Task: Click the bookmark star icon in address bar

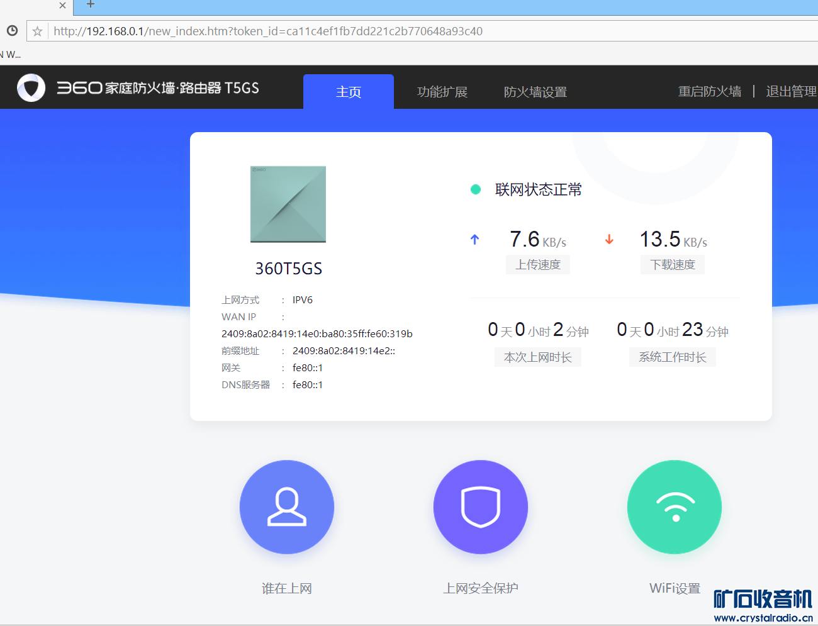Action: point(38,31)
